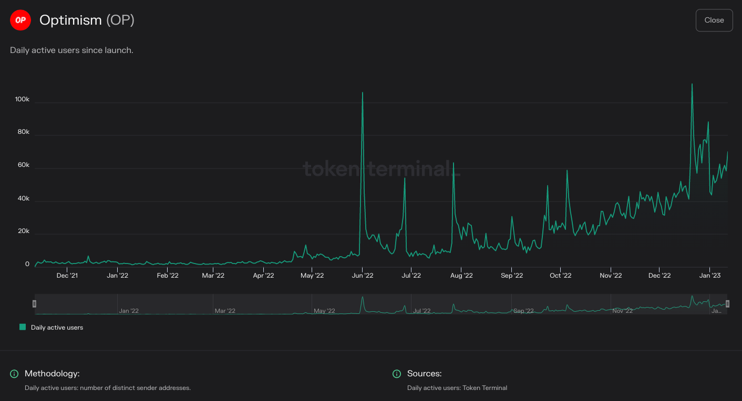Click the red OP logo icon
Image resolution: width=742 pixels, height=401 pixels.
pyautogui.click(x=20, y=20)
